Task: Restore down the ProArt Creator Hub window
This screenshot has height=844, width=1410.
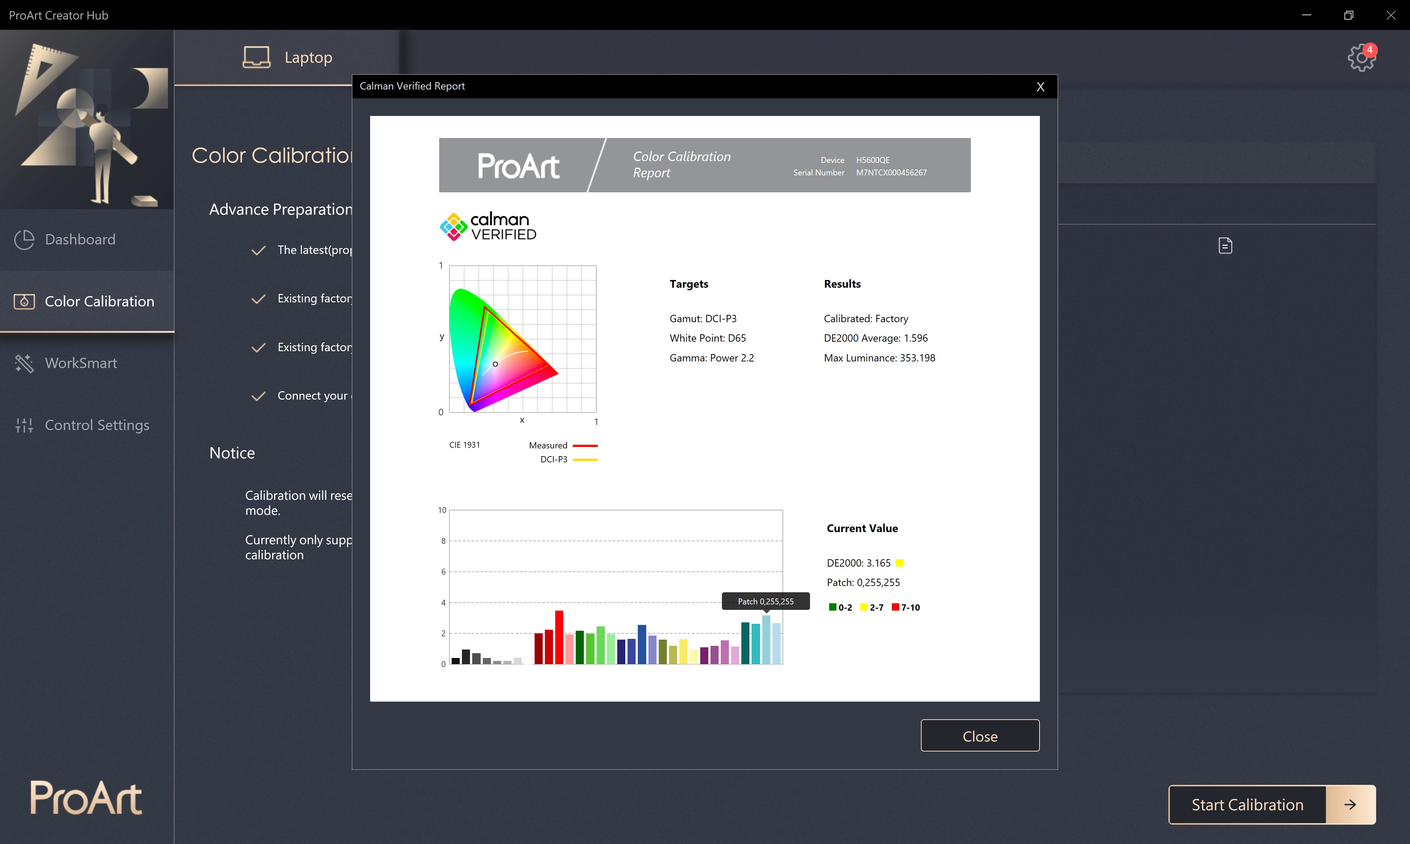Action: coord(1348,15)
